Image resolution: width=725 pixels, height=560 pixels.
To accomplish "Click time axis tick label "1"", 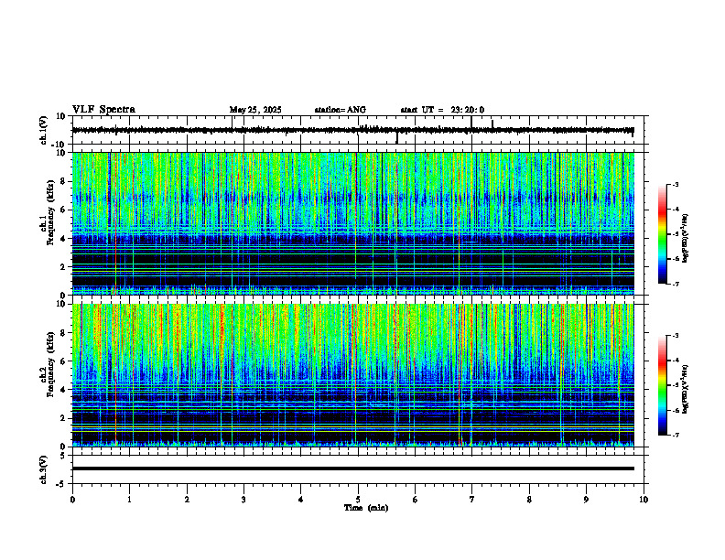I will (x=129, y=500).
